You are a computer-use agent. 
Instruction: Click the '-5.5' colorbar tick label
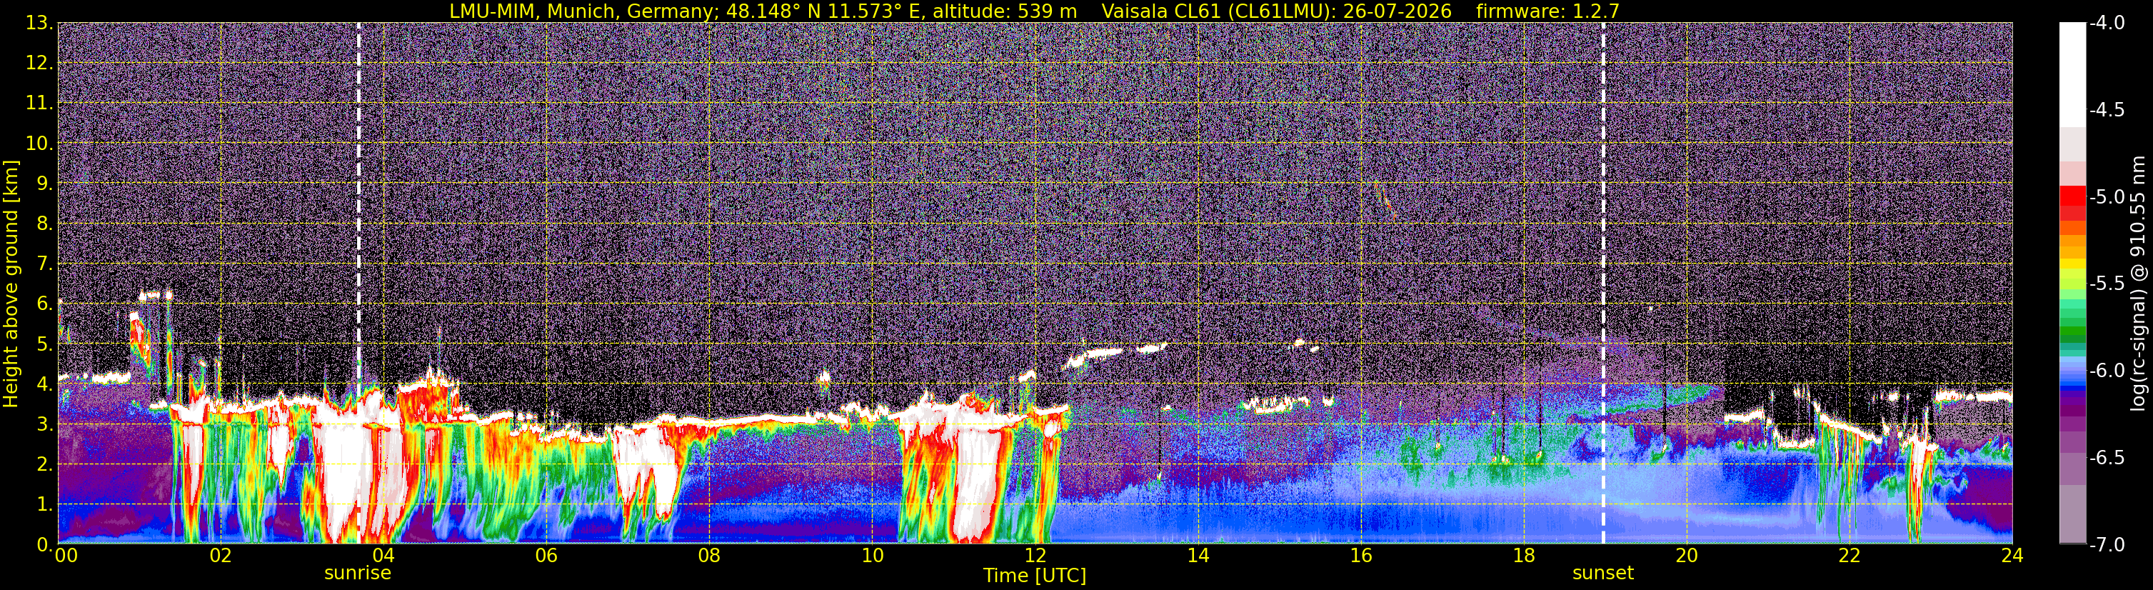[x=2106, y=284]
